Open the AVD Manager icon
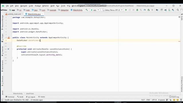The height and width of the screenshot is (103, 183). (x=169, y=10)
